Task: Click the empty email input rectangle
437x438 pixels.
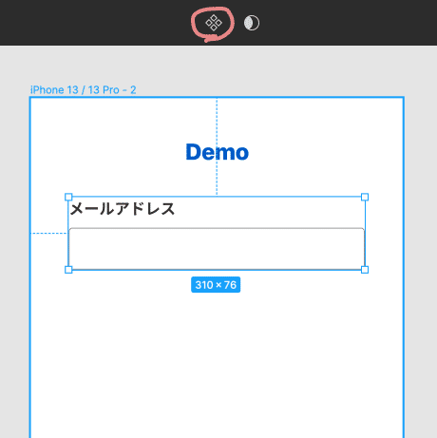Action: click(x=217, y=249)
